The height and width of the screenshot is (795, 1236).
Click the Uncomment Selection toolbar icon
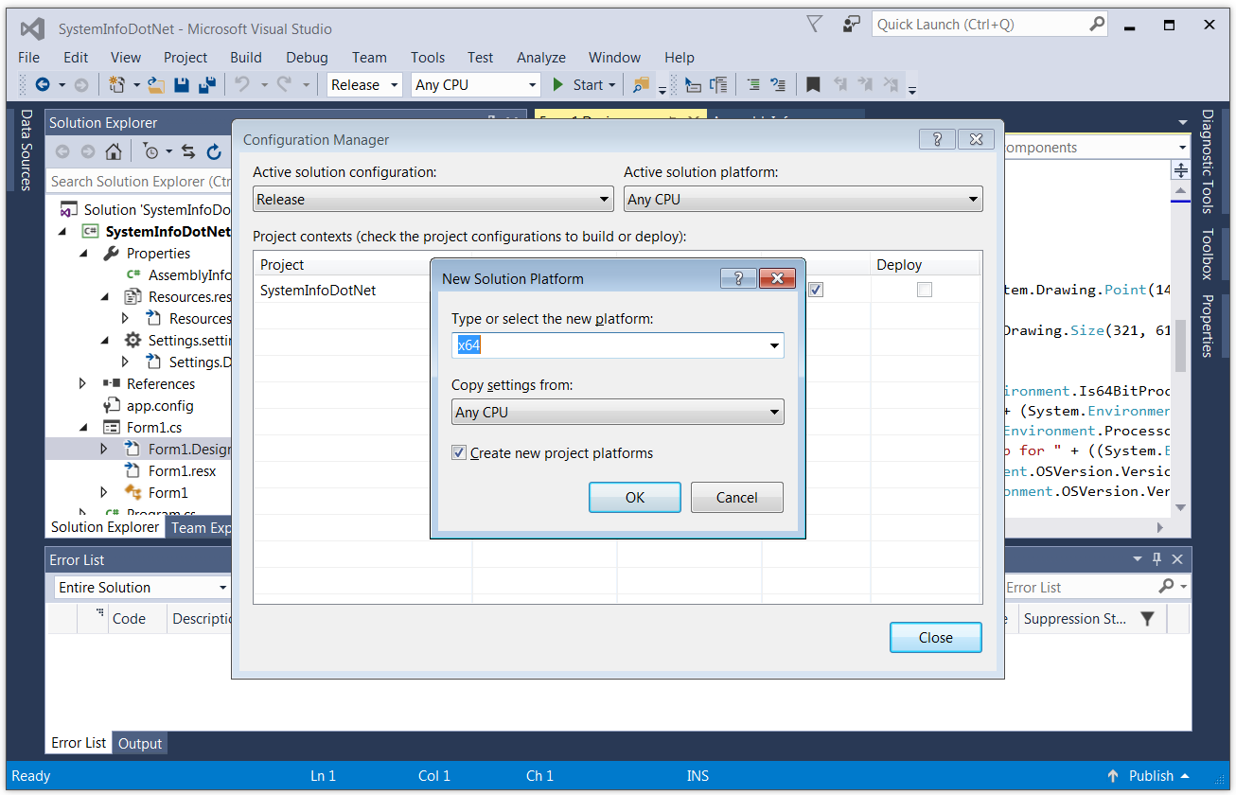pos(778,85)
